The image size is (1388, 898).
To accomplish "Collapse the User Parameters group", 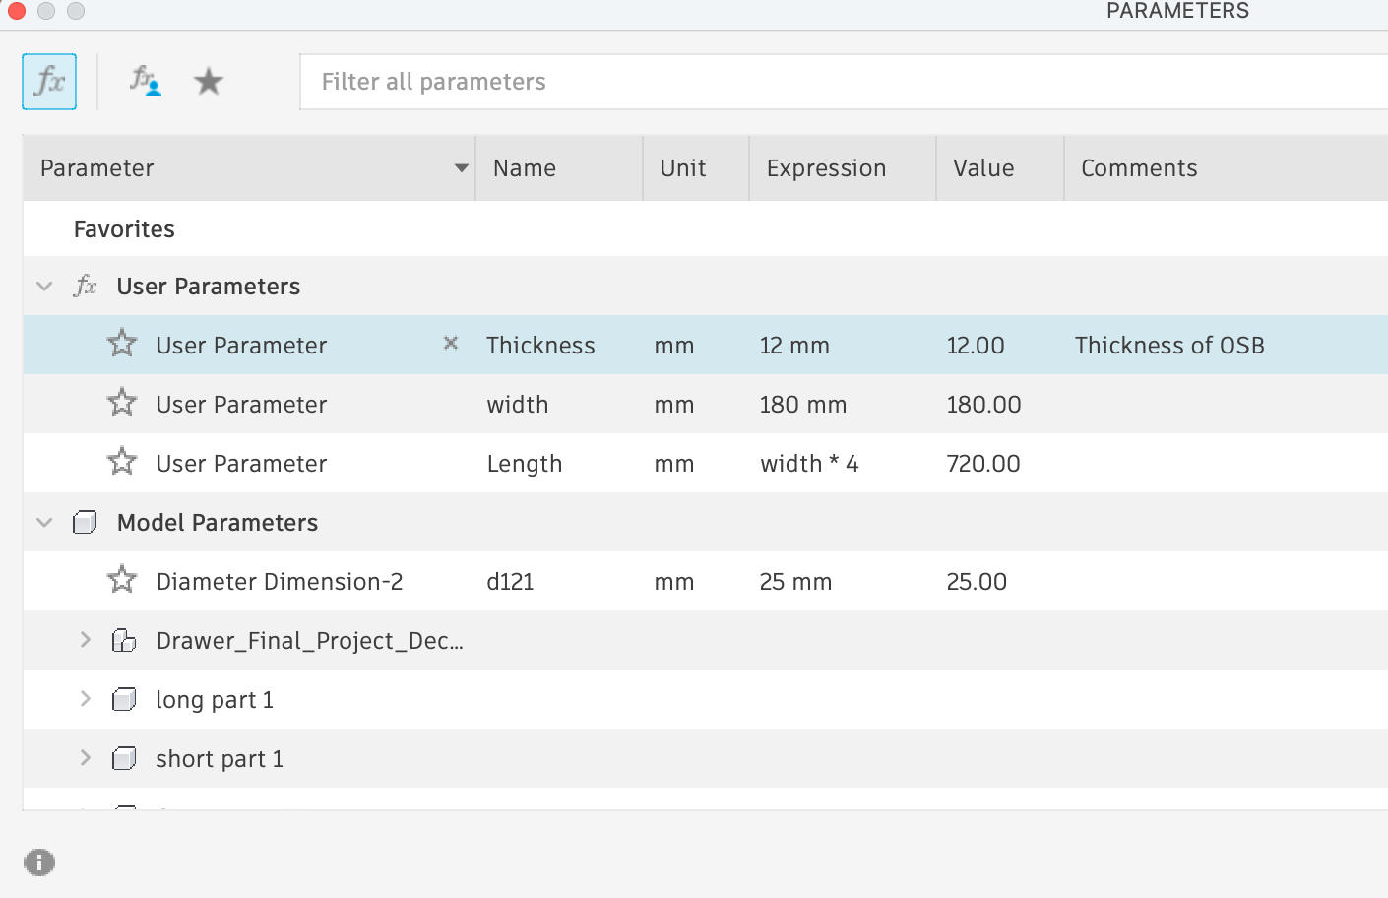I will coord(44,287).
